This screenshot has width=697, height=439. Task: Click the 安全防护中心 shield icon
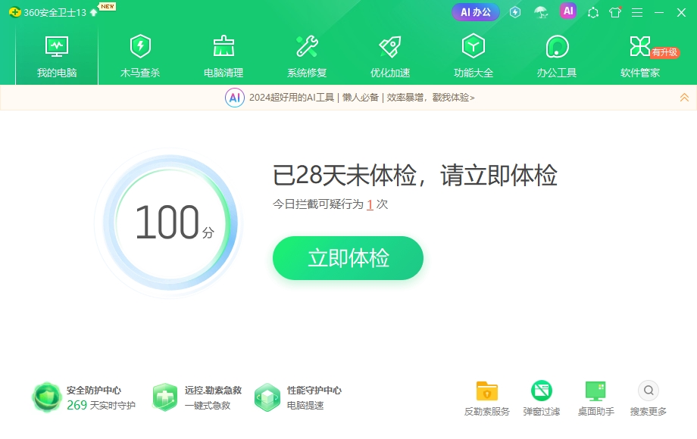(x=47, y=397)
